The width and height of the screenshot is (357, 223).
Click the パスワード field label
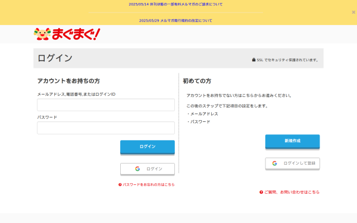(x=47, y=117)
